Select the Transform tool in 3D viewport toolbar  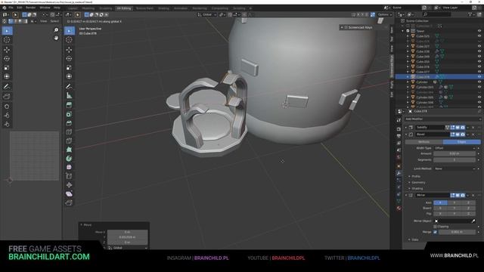tap(69, 76)
